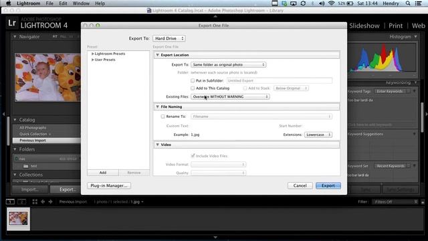The image size is (428, 241).
Task: Enable Put in Subfolder checkbox
Action: (193, 80)
